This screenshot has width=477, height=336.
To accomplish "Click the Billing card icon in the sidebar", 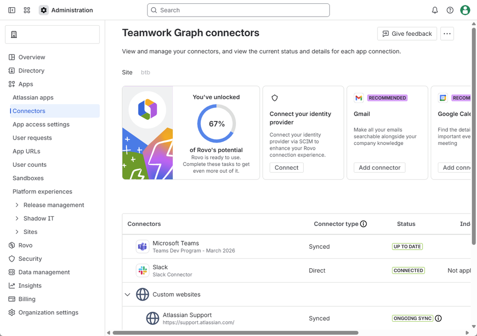I will tap(11, 299).
